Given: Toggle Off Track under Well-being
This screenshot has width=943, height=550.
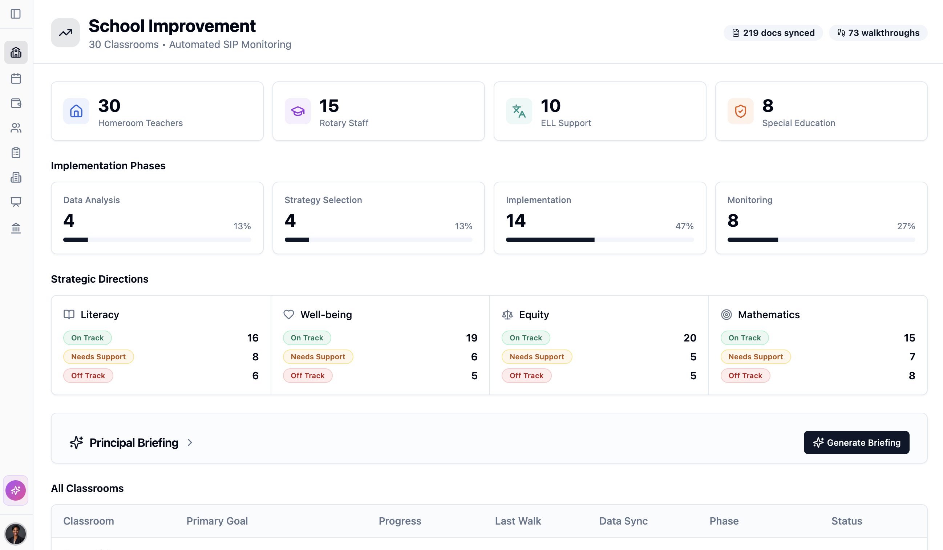Looking at the screenshot, I should click(x=308, y=375).
